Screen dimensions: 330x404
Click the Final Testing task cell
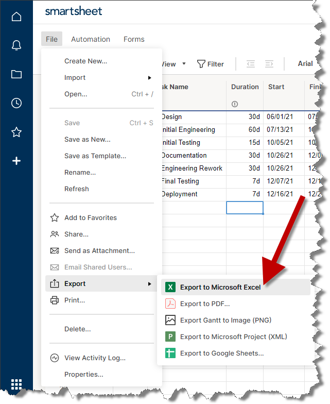194,181
